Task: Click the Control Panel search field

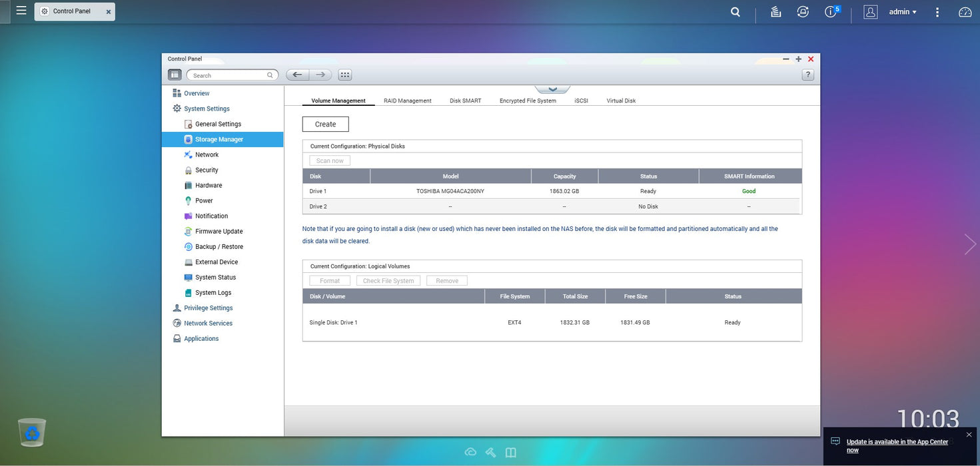Action: pos(233,75)
